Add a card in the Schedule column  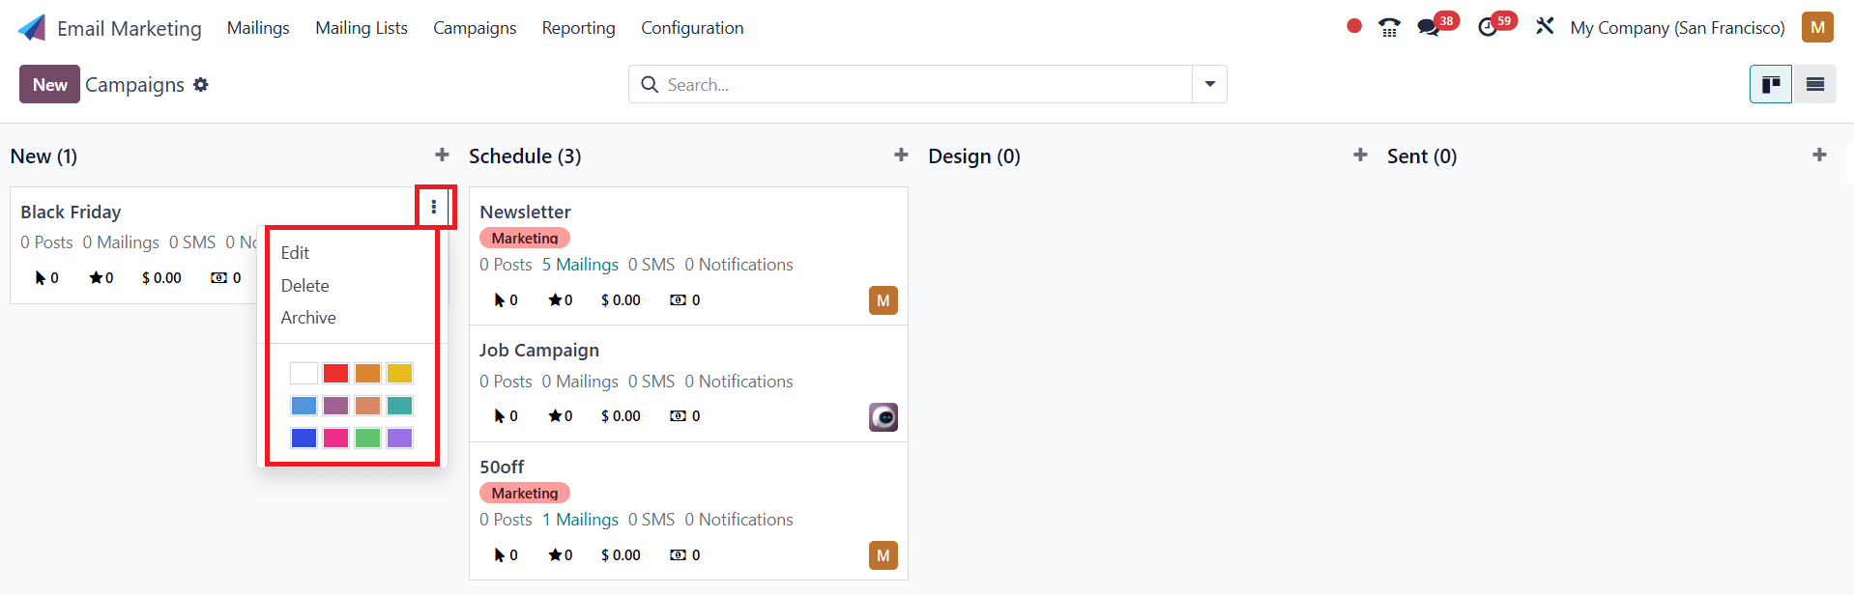coord(901,155)
